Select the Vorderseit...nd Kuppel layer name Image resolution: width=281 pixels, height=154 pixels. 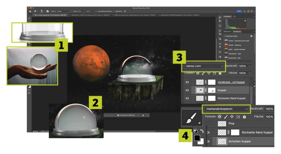[x=231, y=82]
